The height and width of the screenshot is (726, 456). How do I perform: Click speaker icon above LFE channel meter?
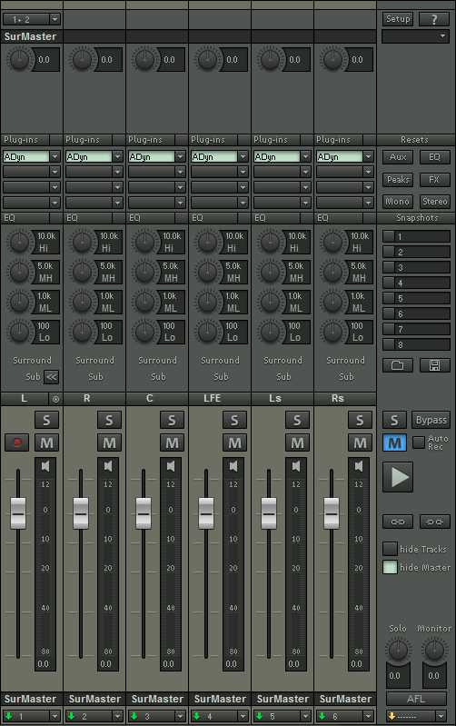(233, 466)
